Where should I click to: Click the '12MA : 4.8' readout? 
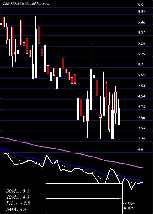[18, 197]
